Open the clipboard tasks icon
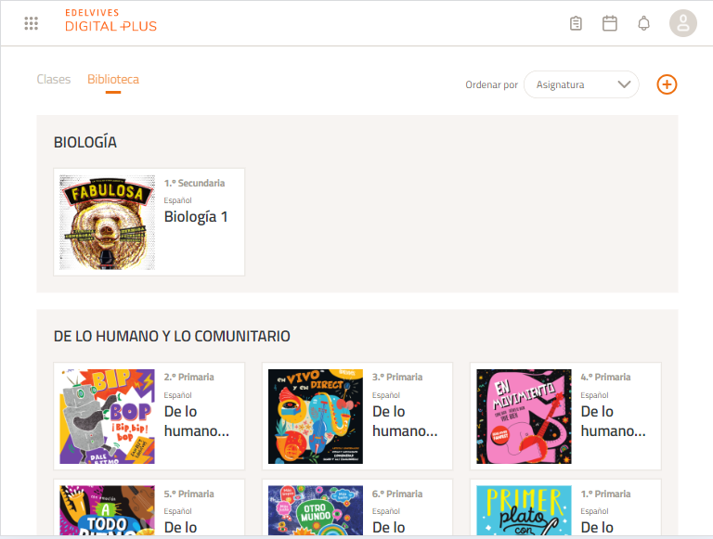This screenshot has height=539, width=713. pos(576,23)
